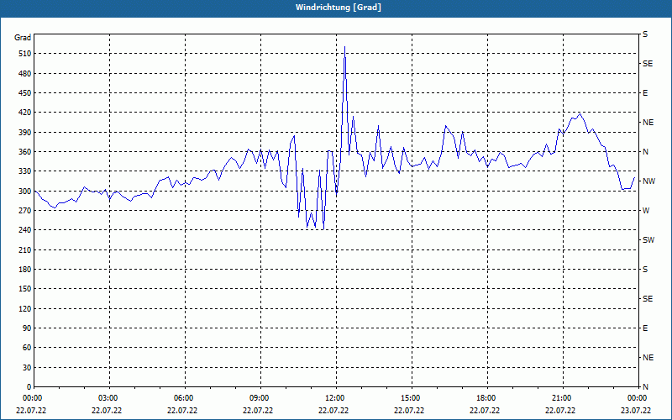
Task: Click the 120 y-axis tick label
Action: tap(26, 308)
